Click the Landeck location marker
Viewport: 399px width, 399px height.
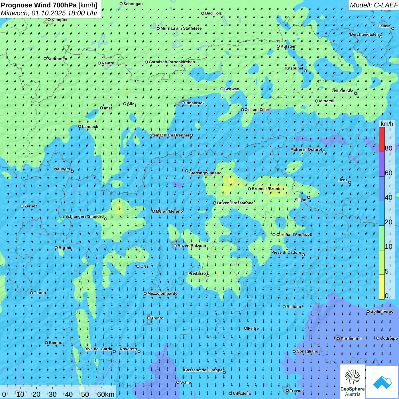[80, 127]
